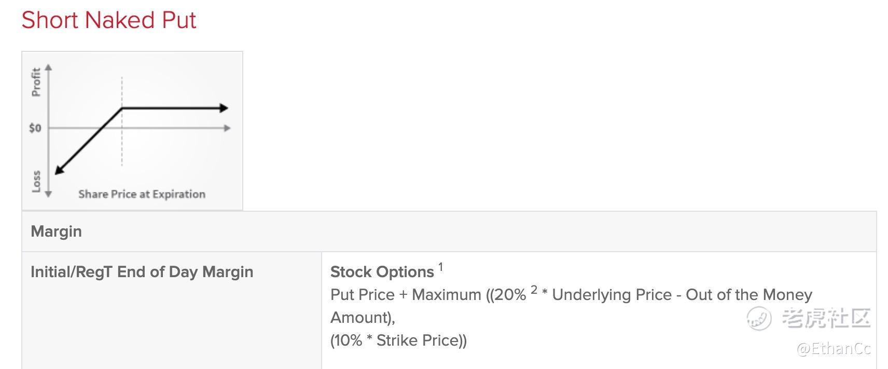Click the dashed strike price line

tap(122, 121)
